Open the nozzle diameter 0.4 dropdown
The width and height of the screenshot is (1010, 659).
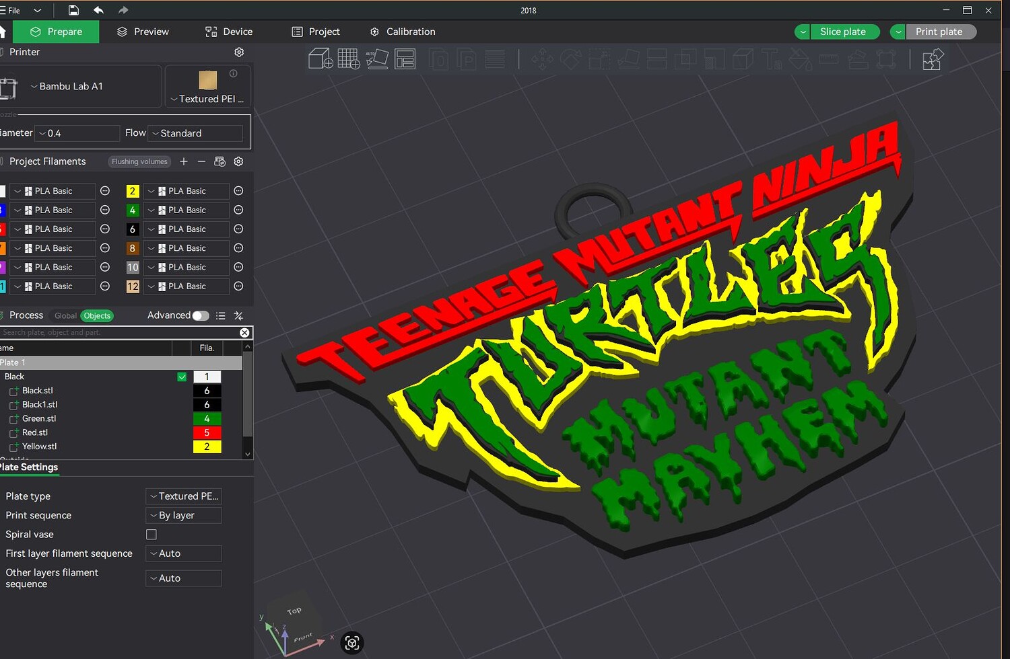click(x=77, y=133)
